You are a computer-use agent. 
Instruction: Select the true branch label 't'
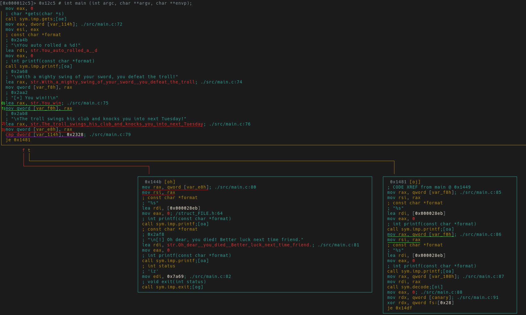[x=29, y=150]
